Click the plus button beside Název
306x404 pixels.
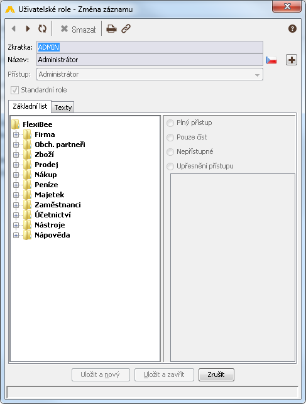(x=292, y=60)
